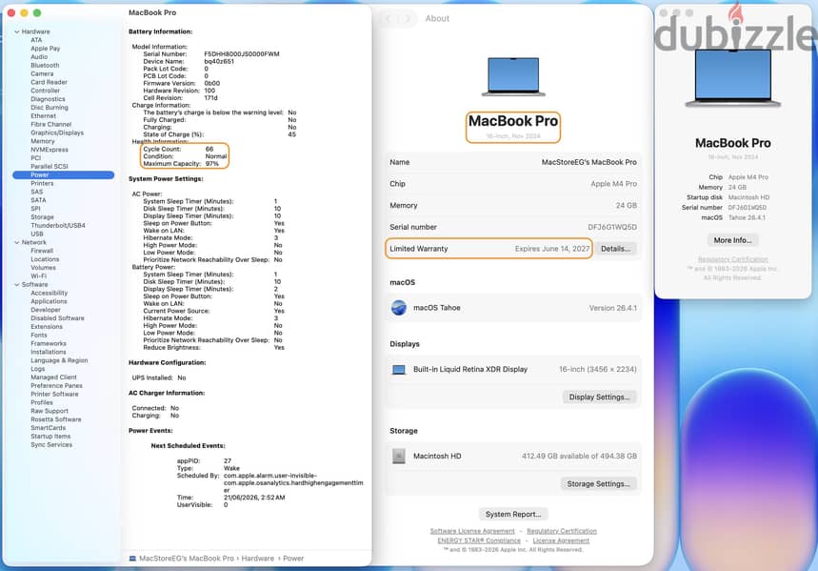
Task: Select Firewall under Network
Action: [42, 251]
